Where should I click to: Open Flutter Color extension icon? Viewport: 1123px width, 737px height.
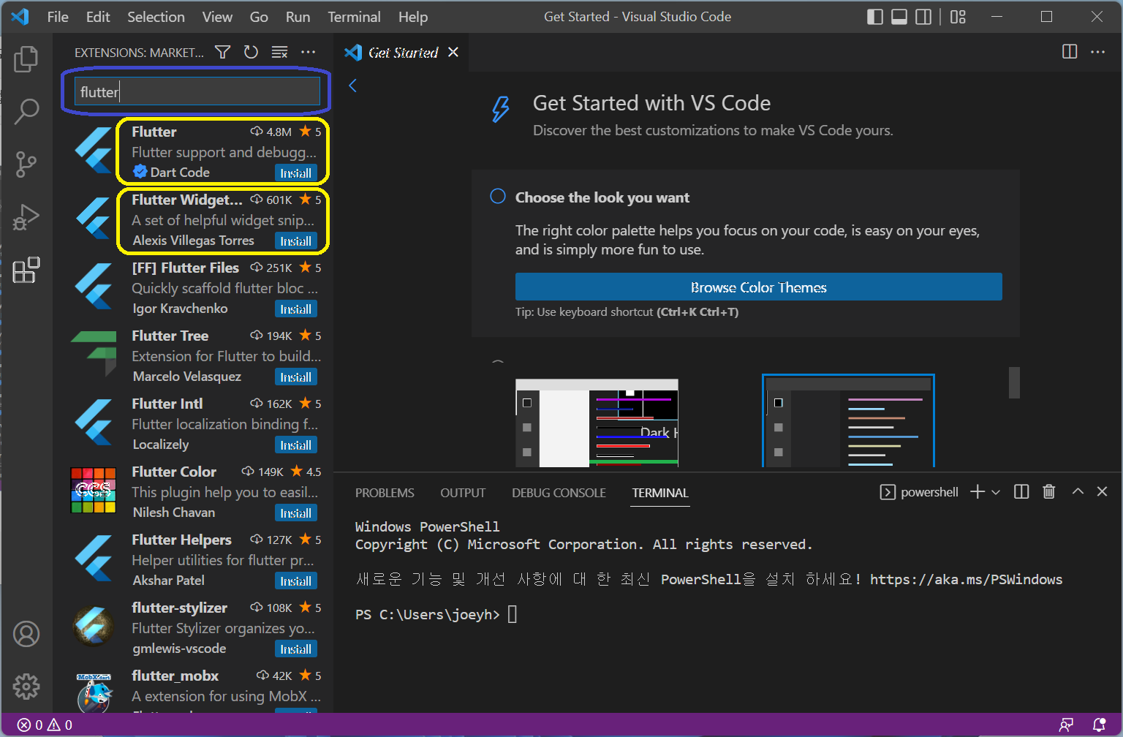click(x=94, y=490)
